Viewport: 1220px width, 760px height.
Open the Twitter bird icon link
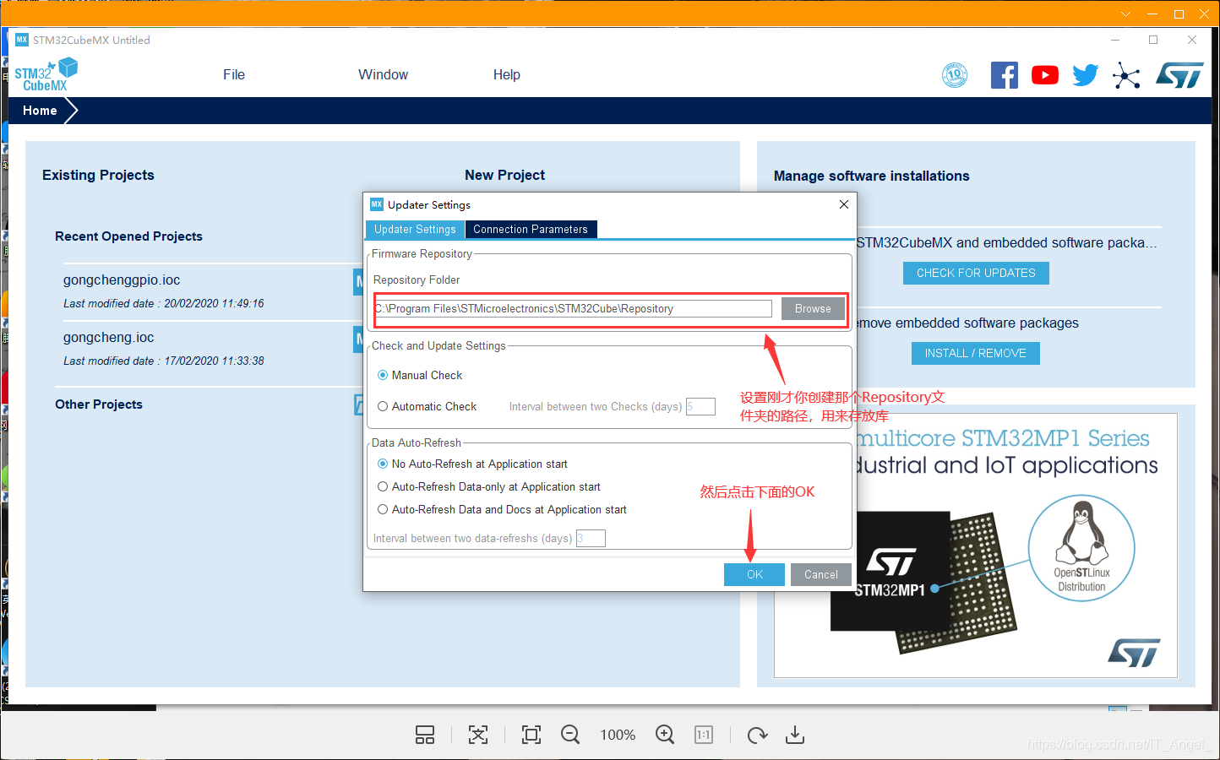pyautogui.click(x=1086, y=75)
